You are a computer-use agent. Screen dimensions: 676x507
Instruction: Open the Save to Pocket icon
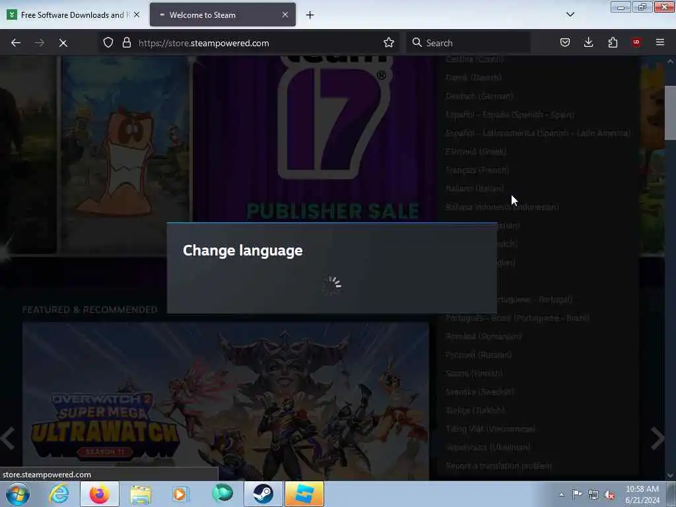pos(565,42)
